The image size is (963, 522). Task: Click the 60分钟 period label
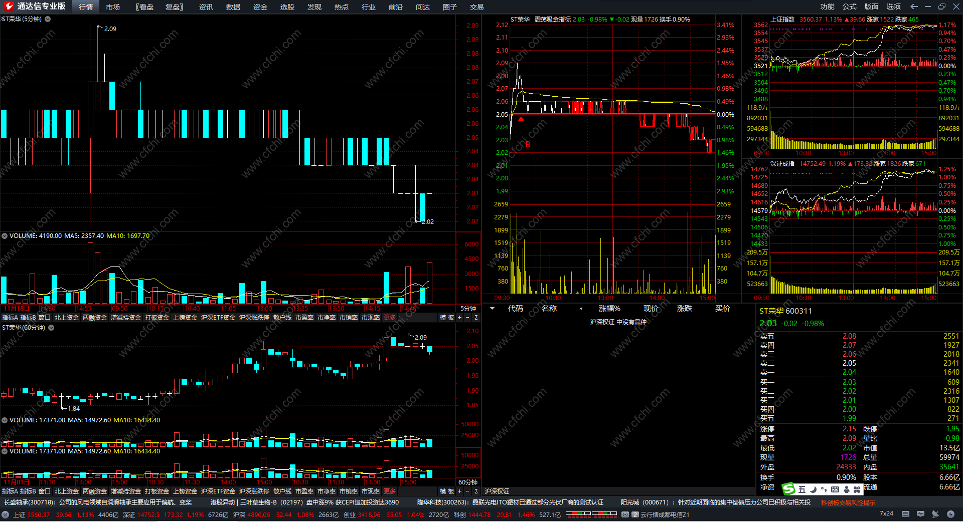click(468, 482)
